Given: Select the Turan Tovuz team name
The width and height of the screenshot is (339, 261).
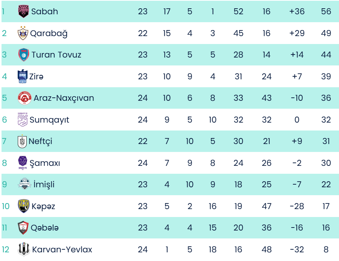Looking at the screenshot, I should tap(56, 55).
